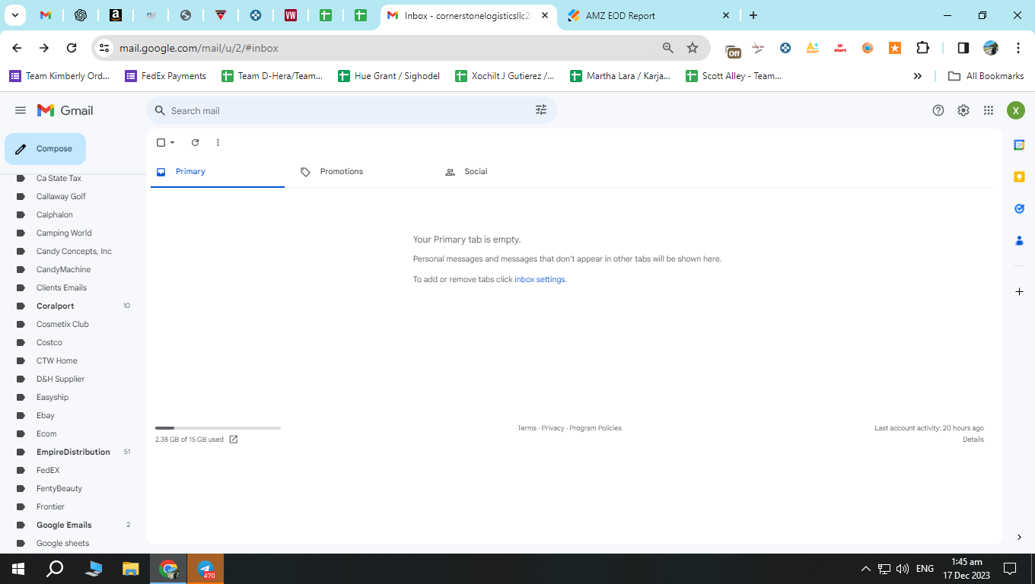Image resolution: width=1035 pixels, height=584 pixels.
Task: Switch to the Primary tab
Action: coord(218,172)
